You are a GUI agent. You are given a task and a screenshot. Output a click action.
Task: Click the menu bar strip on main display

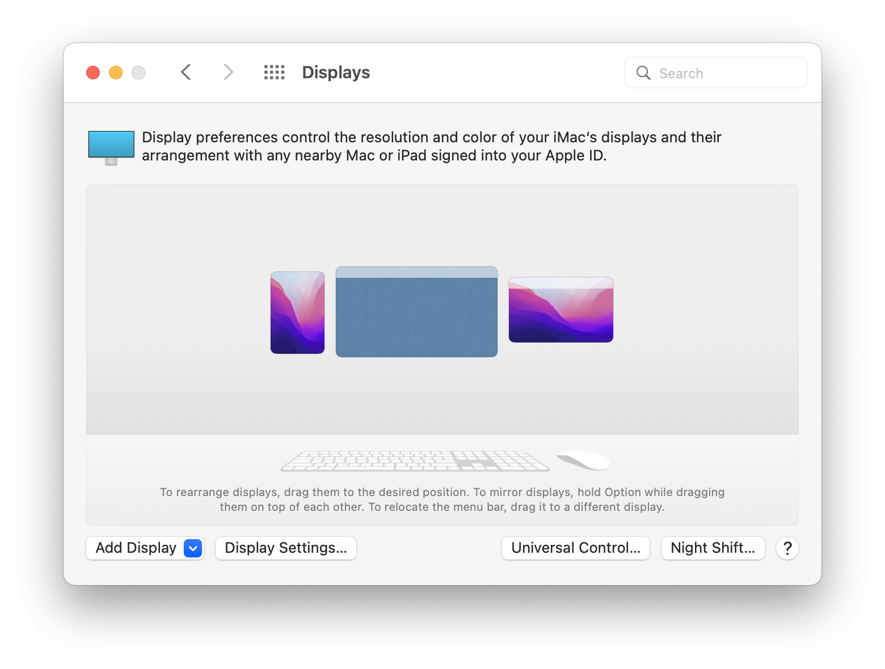tap(416, 272)
